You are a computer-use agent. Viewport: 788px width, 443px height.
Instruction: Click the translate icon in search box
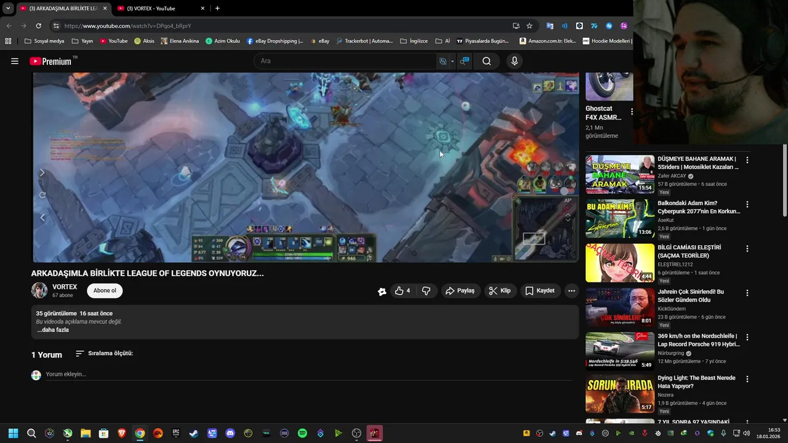[443, 61]
